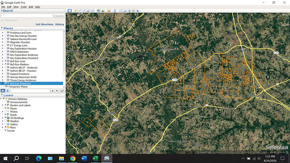290x163 pixels.
Task: Open the View menu
Action: 16,7
